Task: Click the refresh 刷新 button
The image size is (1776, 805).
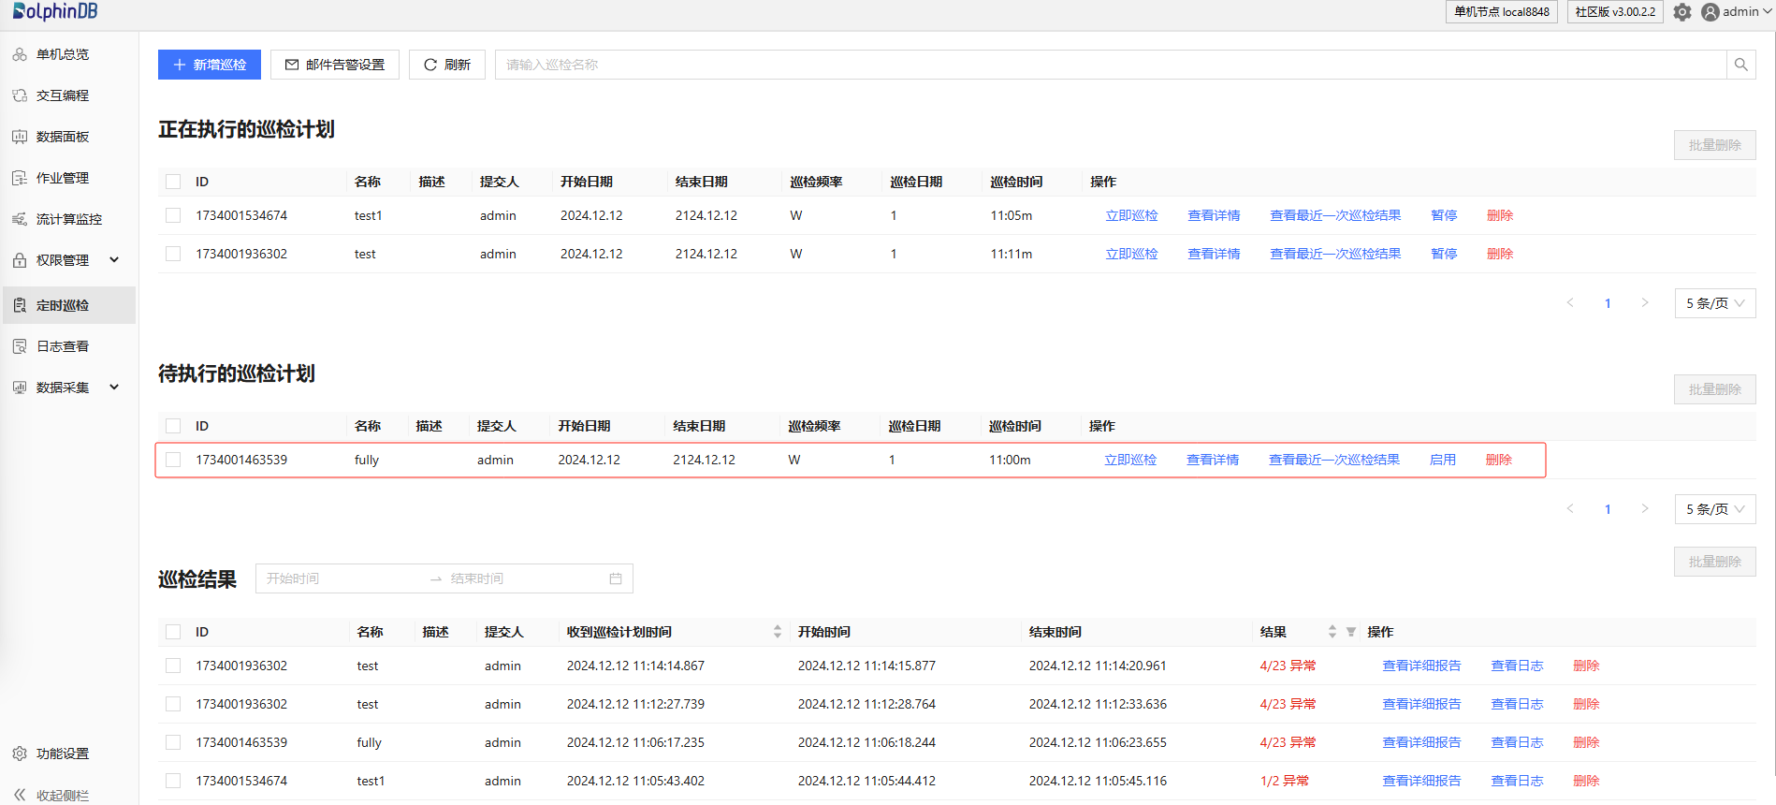Action: [x=447, y=65]
